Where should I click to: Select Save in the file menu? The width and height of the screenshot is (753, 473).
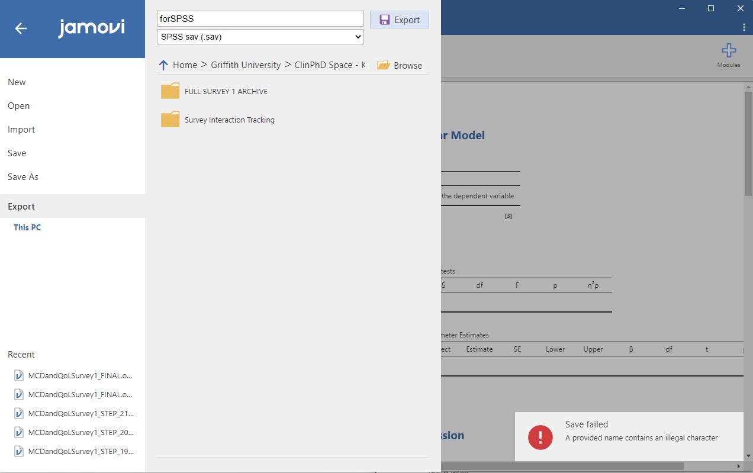coord(72,153)
